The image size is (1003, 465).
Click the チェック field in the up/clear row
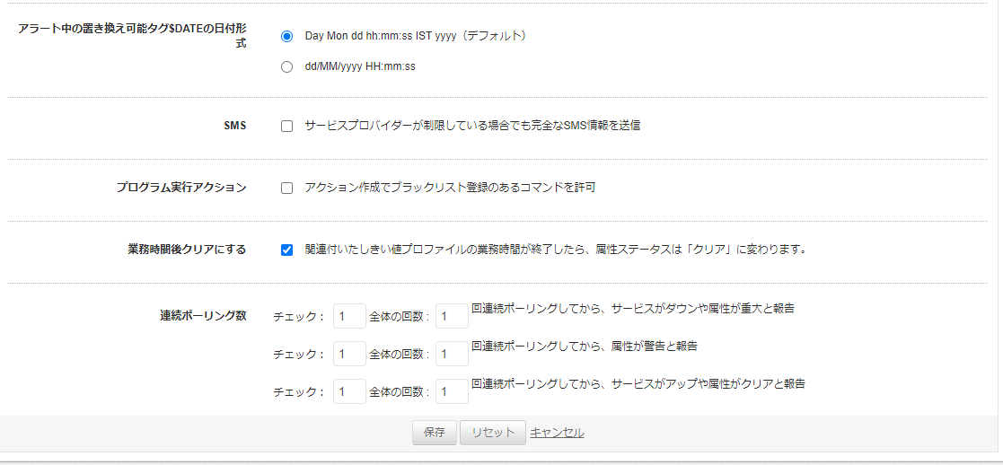349,391
